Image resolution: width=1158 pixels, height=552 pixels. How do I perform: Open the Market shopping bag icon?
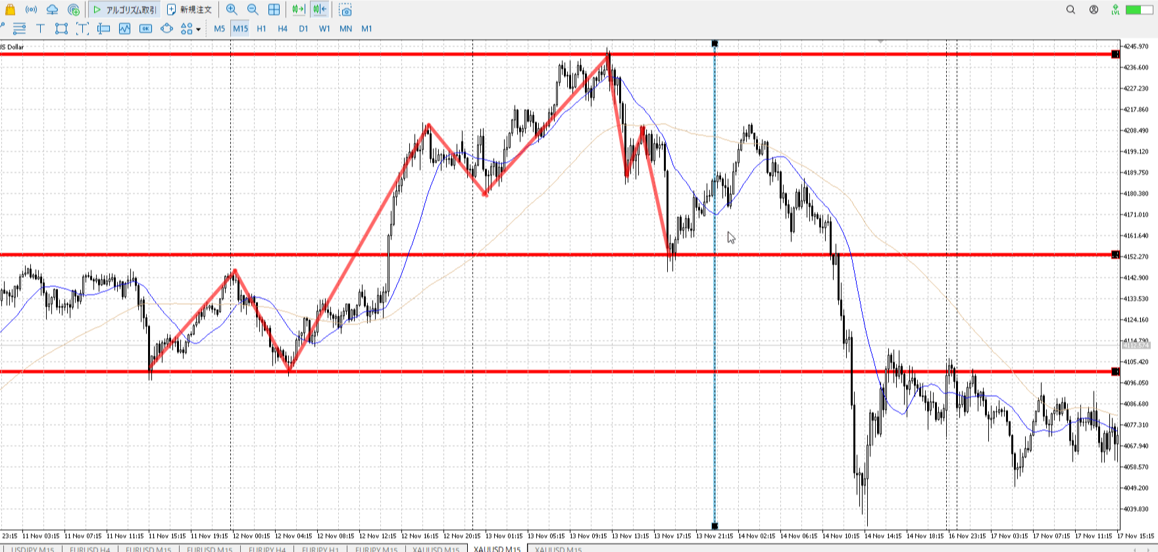pyautogui.click(x=10, y=10)
